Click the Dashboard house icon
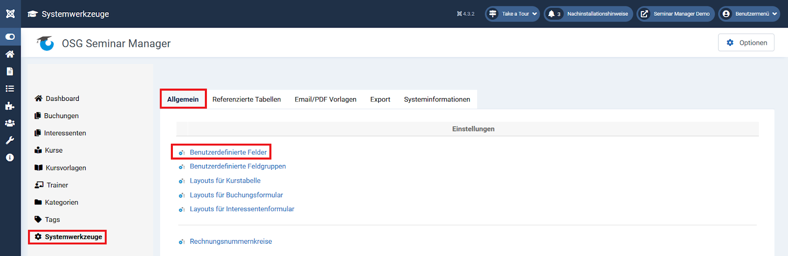 tap(38, 98)
